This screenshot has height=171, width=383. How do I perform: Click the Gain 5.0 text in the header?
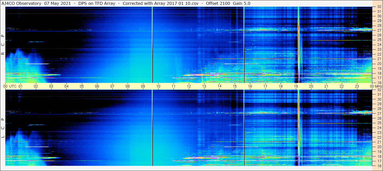[x=242, y=3]
